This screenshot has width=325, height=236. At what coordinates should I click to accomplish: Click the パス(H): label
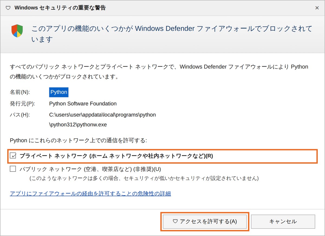click(x=20, y=115)
